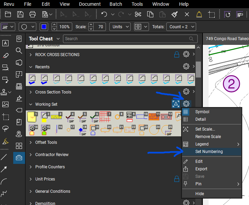The height and width of the screenshot is (205, 249).
Task: Expand the Contractor Review set
Action: tap(31, 155)
